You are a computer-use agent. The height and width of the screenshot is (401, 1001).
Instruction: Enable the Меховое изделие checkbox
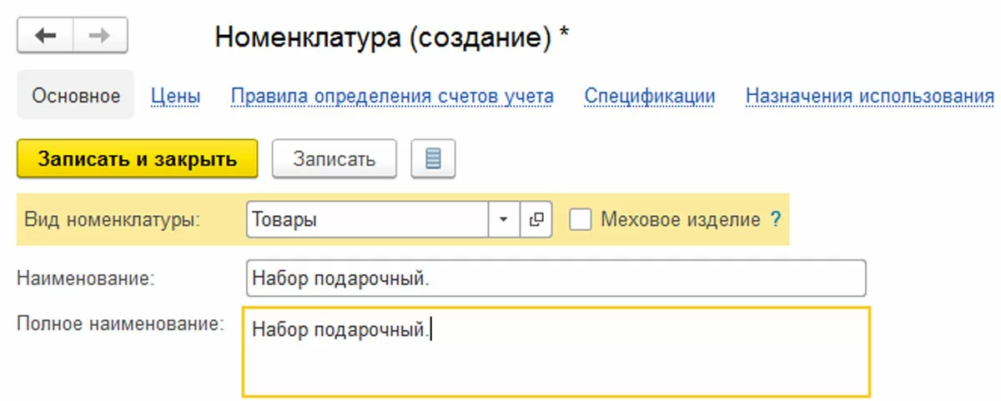(581, 220)
